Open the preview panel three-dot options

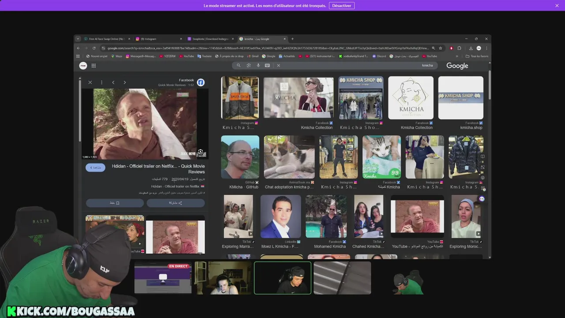[102, 82]
